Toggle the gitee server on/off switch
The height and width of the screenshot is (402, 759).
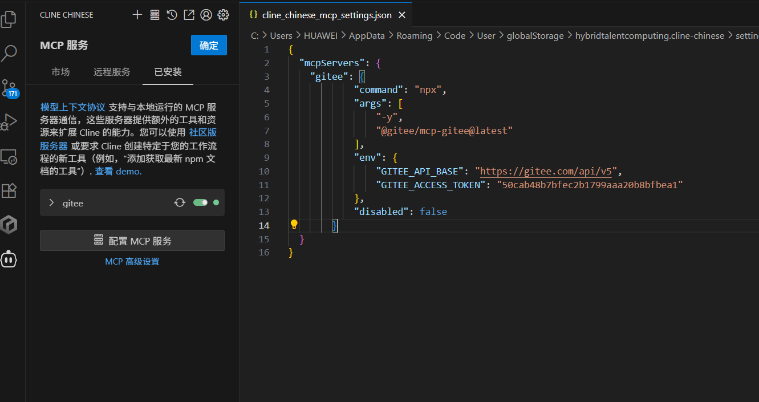(200, 202)
